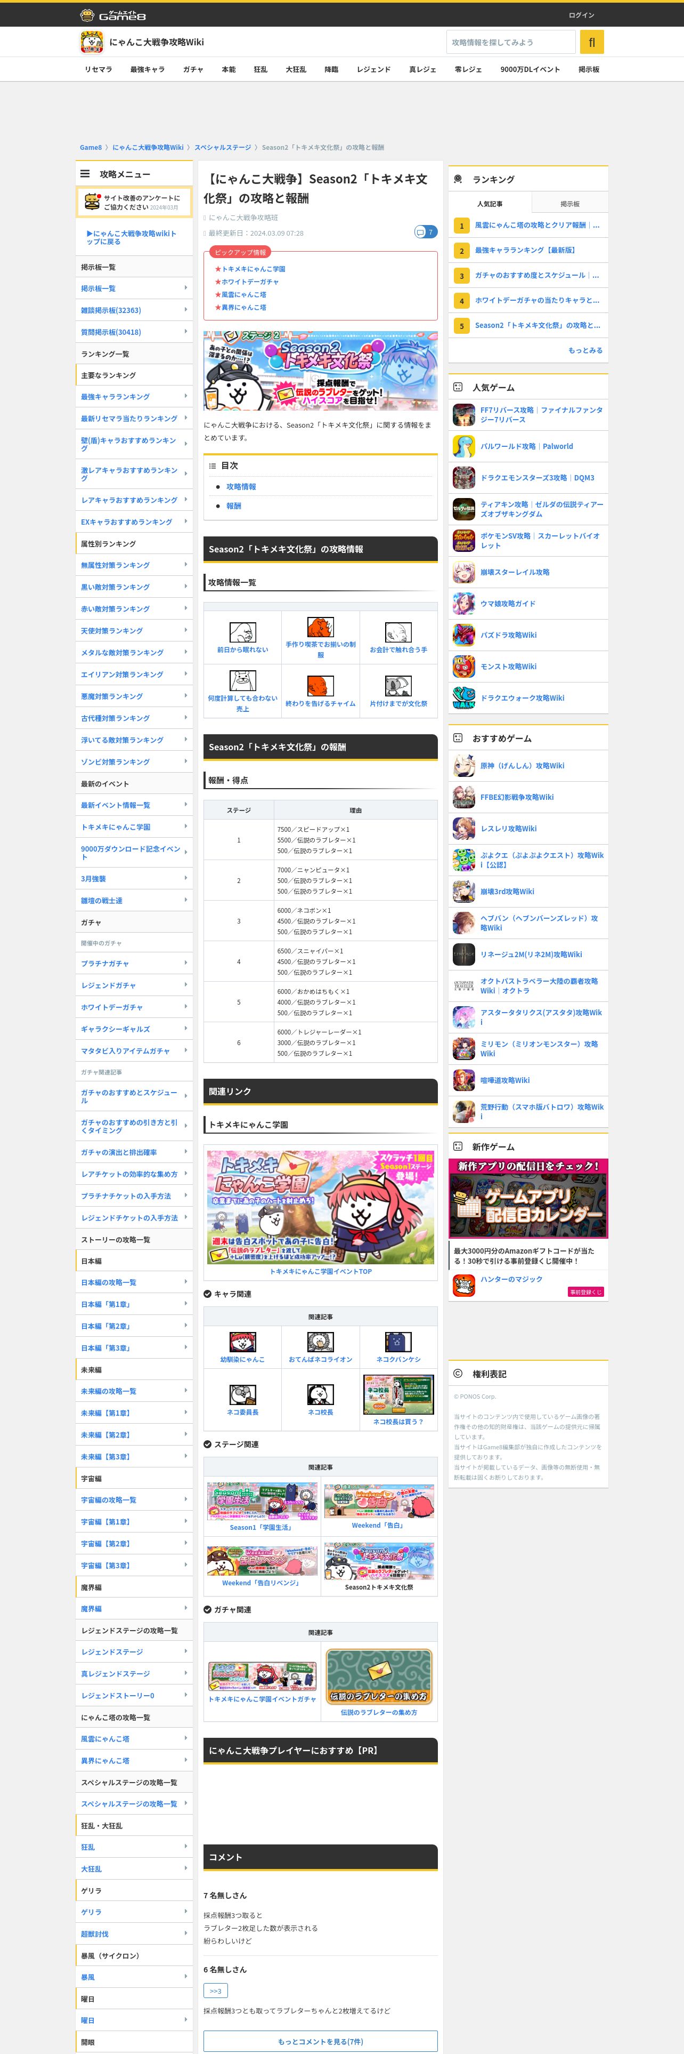The width and height of the screenshot is (684, 2054).
Task: Click もっとみる under ranking
Action: (x=585, y=350)
